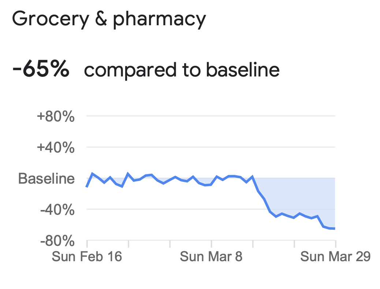The height and width of the screenshot is (289, 380).
Task: Click the tick mark above Sun Mar 8
Action: pos(212,244)
